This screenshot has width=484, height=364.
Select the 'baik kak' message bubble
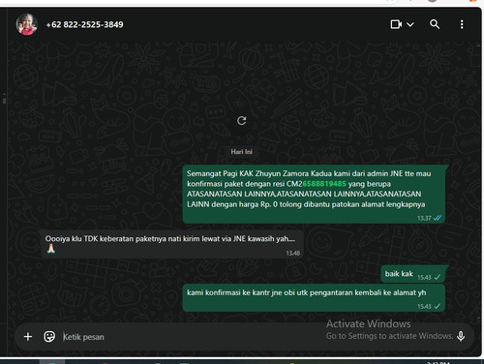pos(413,274)
